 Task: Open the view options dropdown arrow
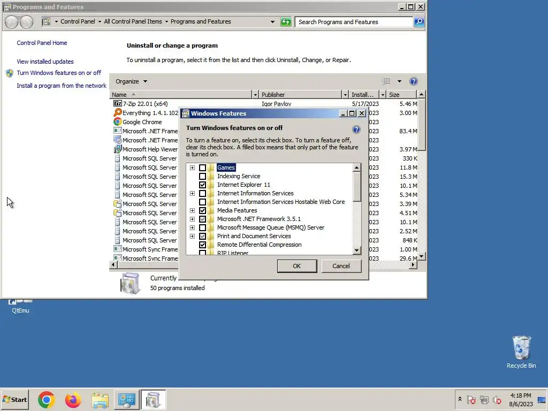pos(399,81)
